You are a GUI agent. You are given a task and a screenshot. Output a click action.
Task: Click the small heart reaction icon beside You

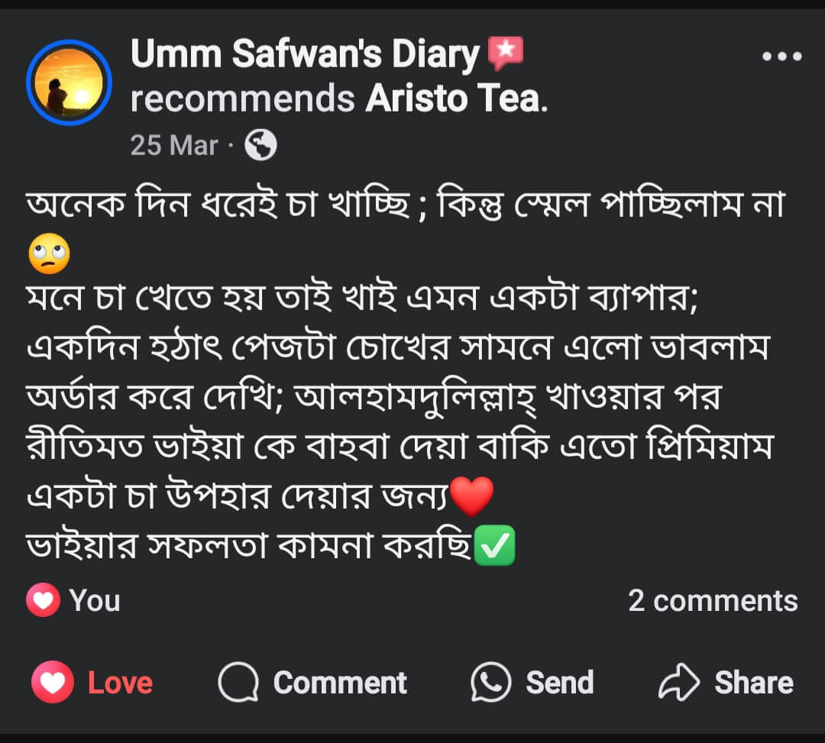click(43, 600)
